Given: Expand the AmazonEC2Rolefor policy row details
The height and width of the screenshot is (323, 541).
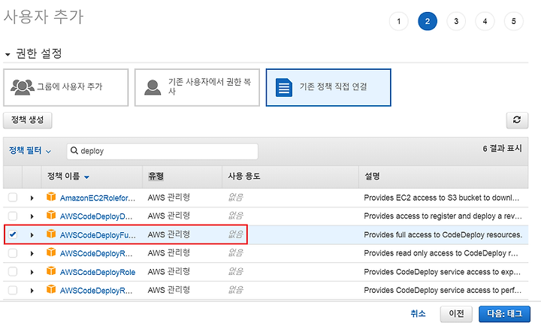Looking at the screenshot, I should click(x=32, y=198).
